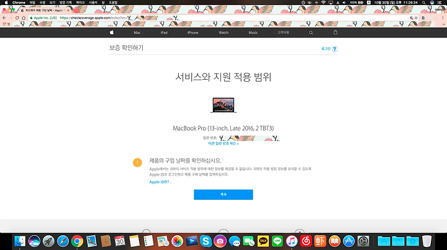Open System Preferences from the Dock
The image size is (447, 250).
point(363,241)
